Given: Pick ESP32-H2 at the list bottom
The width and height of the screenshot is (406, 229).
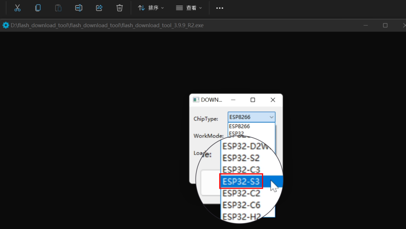Looking at the screenshot, I should point(241,217).
